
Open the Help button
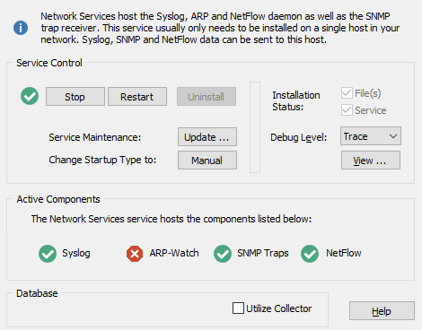tap(382, 311)
